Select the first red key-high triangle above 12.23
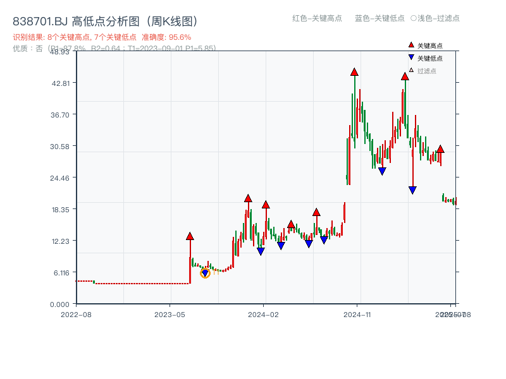This screenshot has width=506, height=379. tap(190, 236)
